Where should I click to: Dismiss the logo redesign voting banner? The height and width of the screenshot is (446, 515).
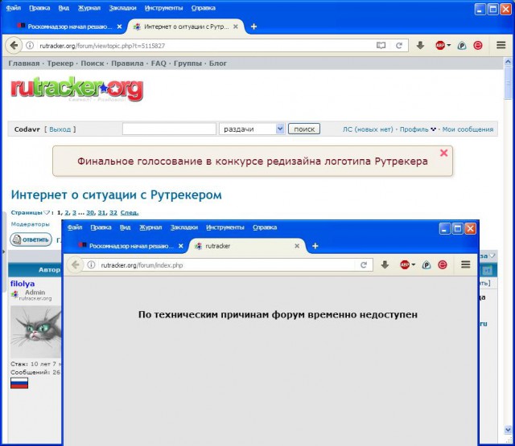(443, 153)
